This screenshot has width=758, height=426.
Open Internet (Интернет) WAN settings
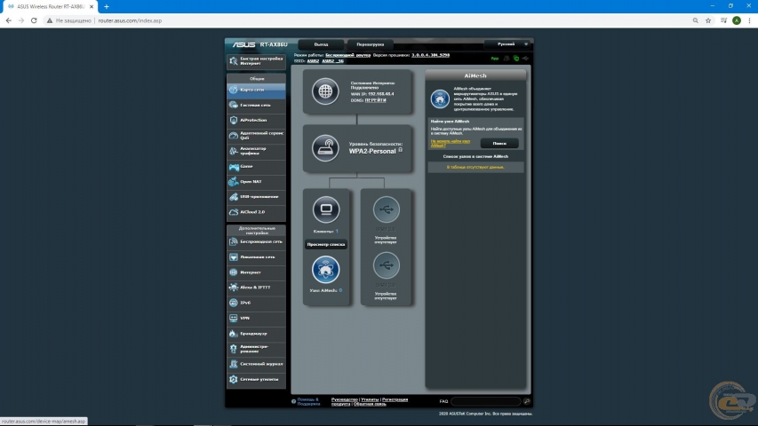tap(256, 272)
